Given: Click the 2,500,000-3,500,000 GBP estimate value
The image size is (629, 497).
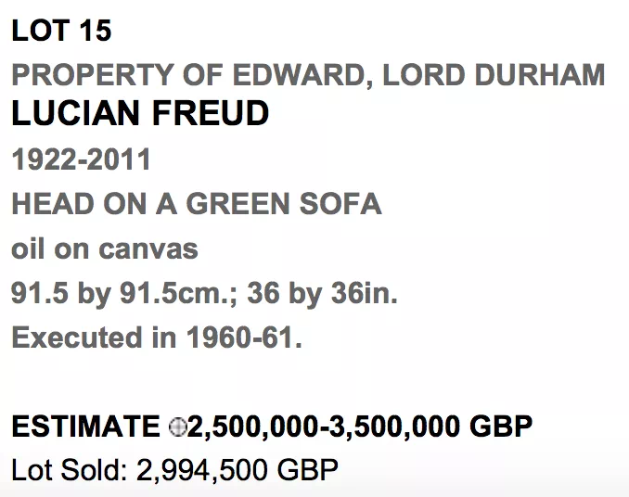Looking at the screenshot, I should coord(360,427).
